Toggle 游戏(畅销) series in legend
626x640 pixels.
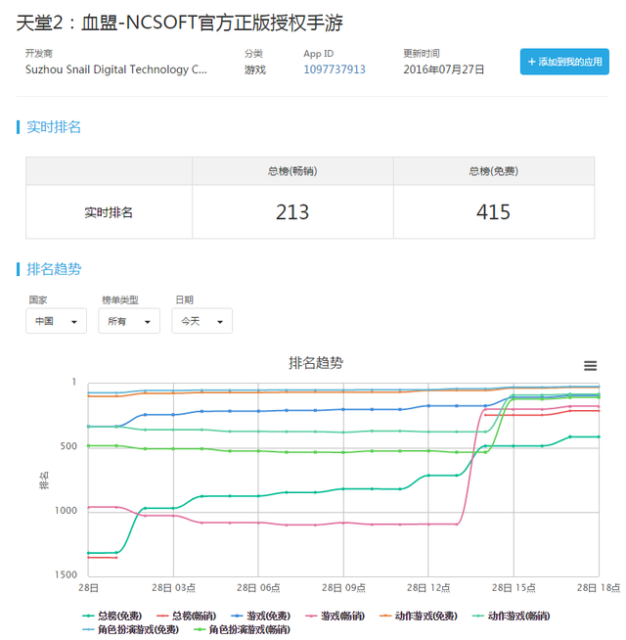[335, 616]
